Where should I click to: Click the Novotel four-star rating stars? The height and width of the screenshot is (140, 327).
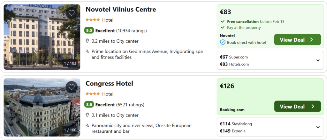[x=93, y=20]
